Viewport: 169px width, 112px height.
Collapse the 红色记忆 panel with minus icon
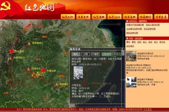pyautogui.click(x=127, y=21)
